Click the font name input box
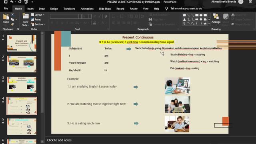 pos(64,16)
